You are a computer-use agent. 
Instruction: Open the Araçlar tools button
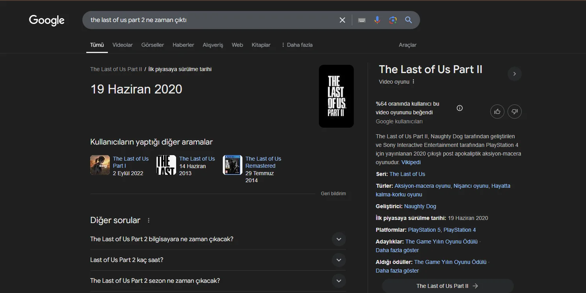pyautogui.click(x=408, y=45)
